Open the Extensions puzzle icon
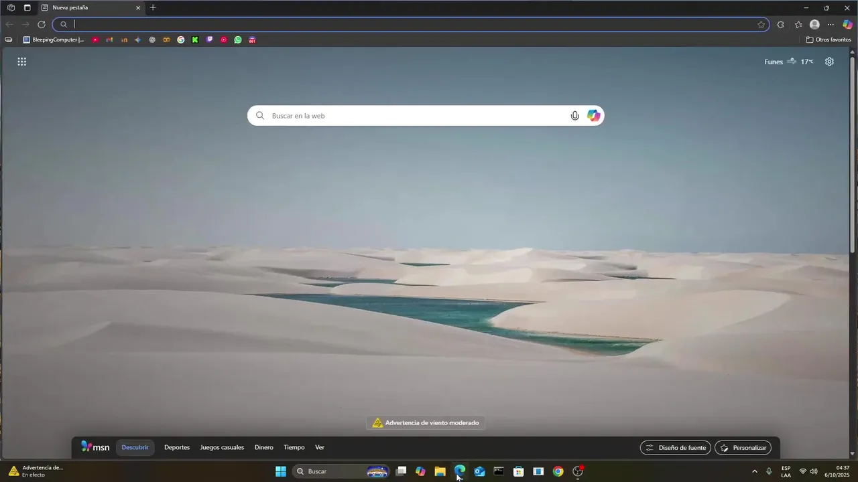858x482 pixels. (x=780, y=24)
